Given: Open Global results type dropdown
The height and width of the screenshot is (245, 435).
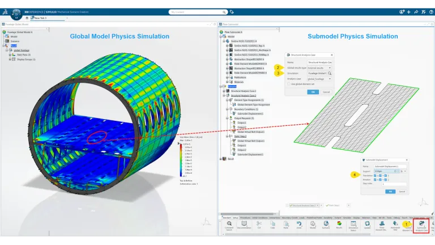Looking at the screenshot, I should [x=319, y=68].
